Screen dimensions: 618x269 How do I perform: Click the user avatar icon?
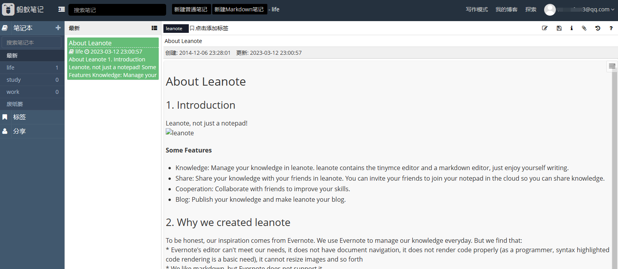pyautogui.click(x=550, y=10)
